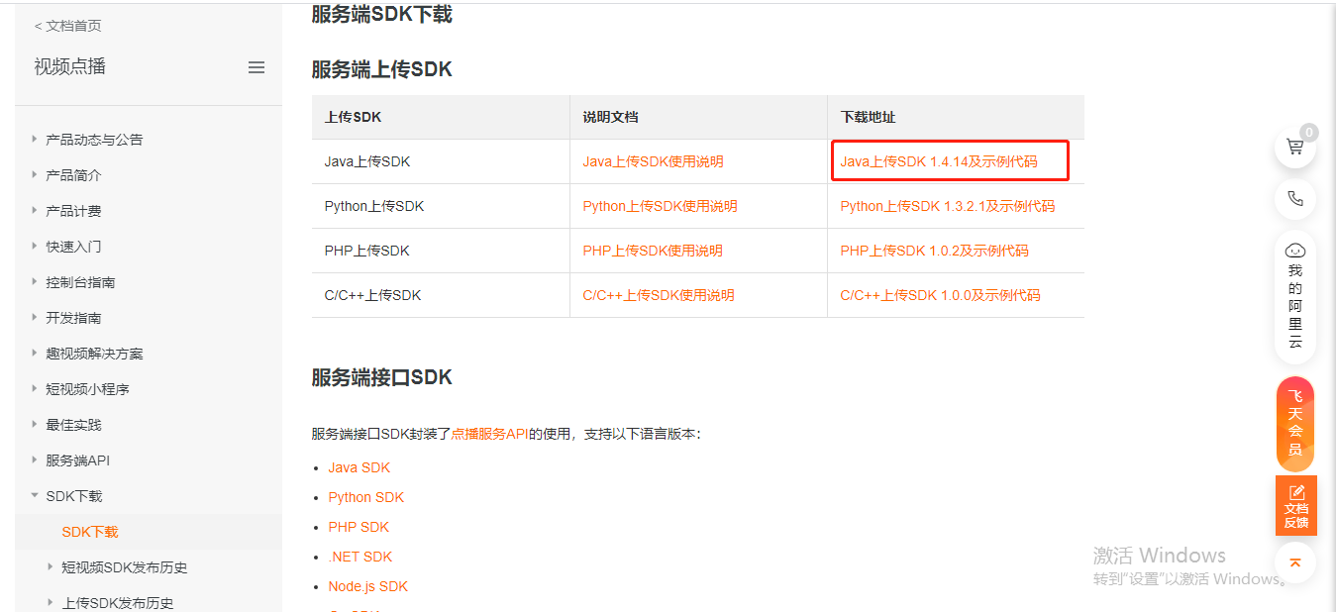Expand 短视频SDK发布历史 in sidebar
Viewport: 1336px width, 612px height.
pyautogui.click(x=124, y=567)
